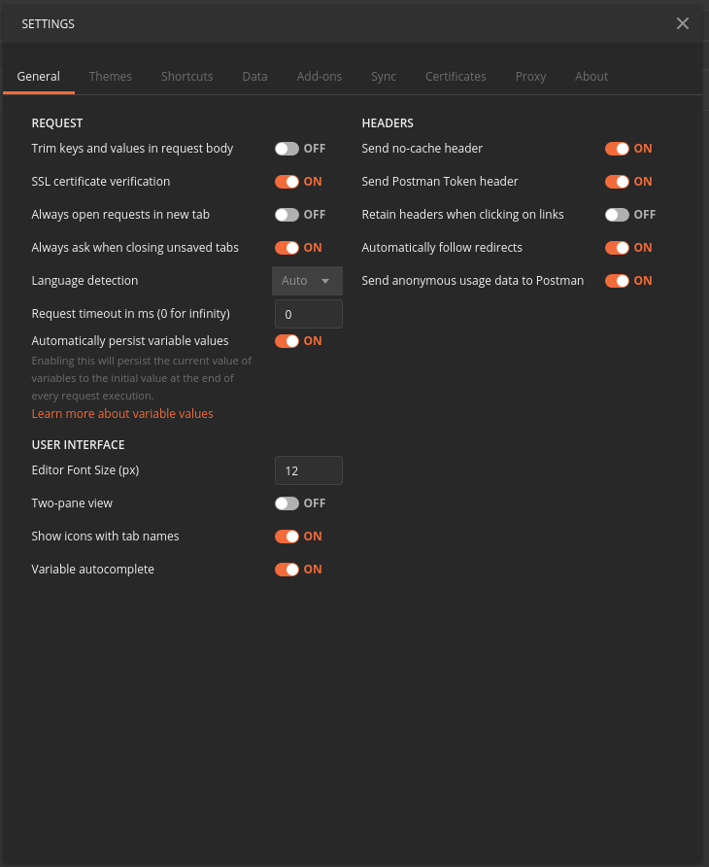Screen dimensions: 709x867
Task: Switch to the Certificates tab
Action: point(456,76)
